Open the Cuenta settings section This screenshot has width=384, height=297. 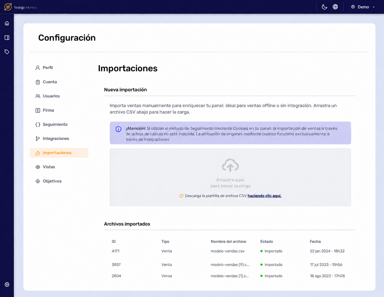(59, 82)
